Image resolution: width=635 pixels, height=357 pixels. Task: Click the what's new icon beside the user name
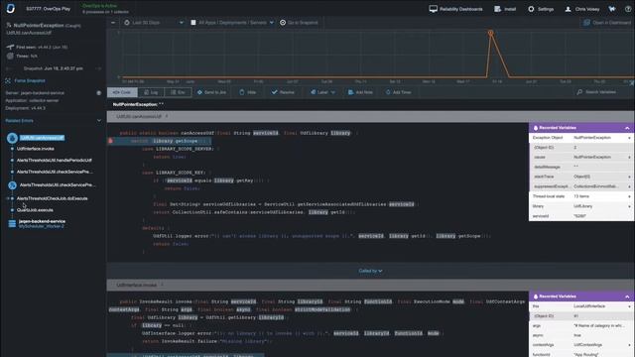612,9
